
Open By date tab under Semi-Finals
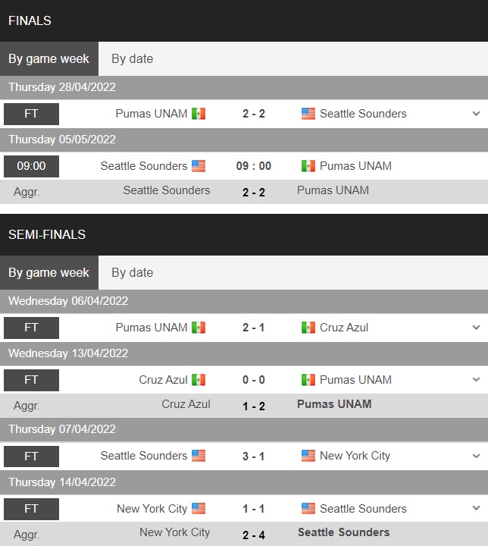[x=132, y=273]
